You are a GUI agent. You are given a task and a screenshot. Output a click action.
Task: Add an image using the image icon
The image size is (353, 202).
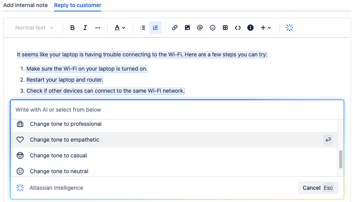click(x=187, y=28)
